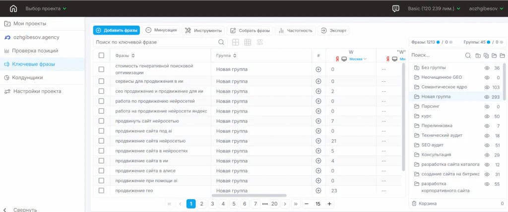Click plus icon for 'продвижение сайта нейросетью' row
This screenshot has height=212, width=508.
[x=318, y=141]
